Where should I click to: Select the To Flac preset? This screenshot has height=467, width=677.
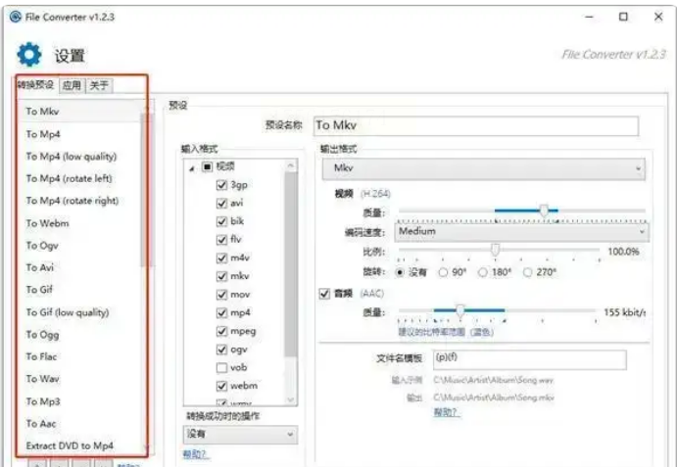80,356
